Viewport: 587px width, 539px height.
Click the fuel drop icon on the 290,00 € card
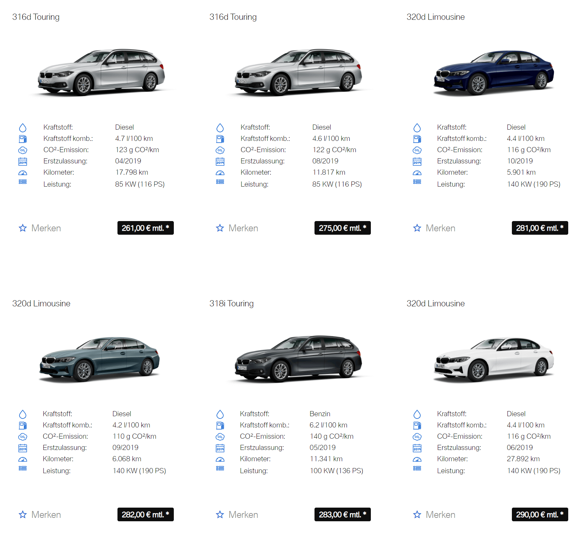417,414
